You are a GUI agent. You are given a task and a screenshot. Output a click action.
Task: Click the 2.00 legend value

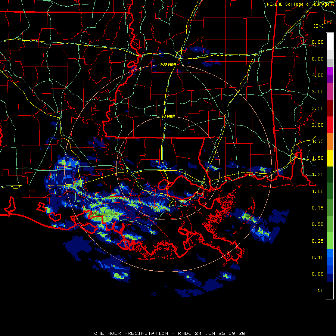pos(318,125)
